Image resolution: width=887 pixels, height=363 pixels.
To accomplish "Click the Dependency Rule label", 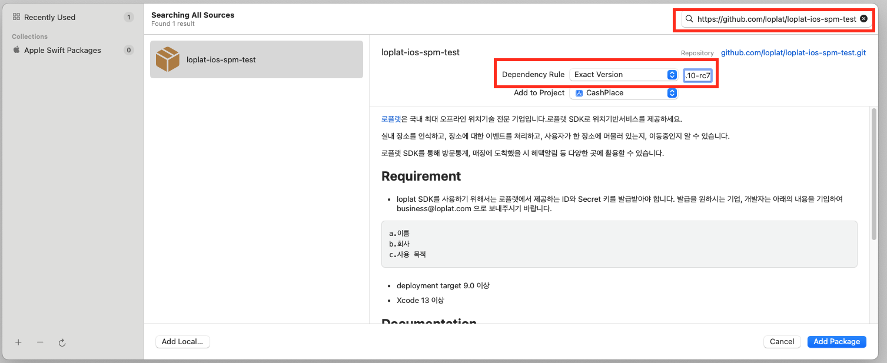I will click(x=533, y=75).
